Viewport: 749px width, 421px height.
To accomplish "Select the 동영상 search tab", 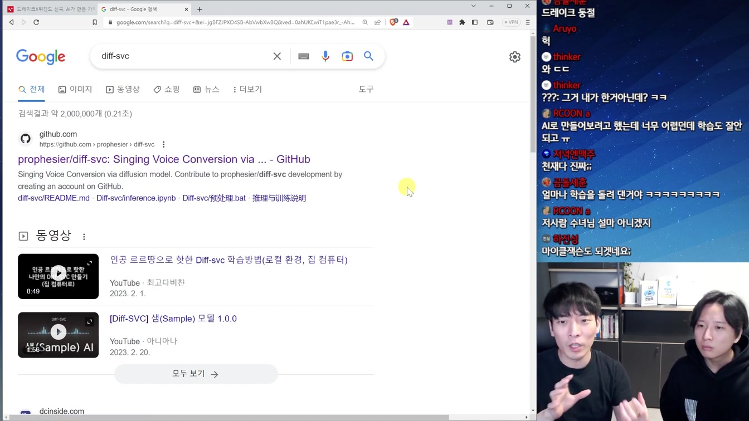I will tap(123, 89).
